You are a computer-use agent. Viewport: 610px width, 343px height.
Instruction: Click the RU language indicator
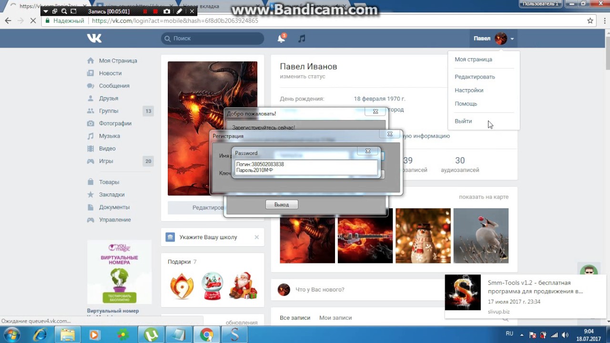tap(509, 334)
